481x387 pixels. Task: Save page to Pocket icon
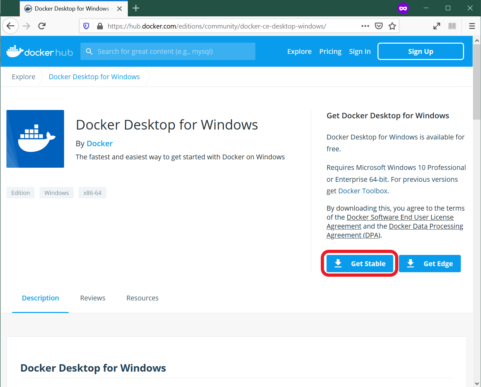coord(379,26)
